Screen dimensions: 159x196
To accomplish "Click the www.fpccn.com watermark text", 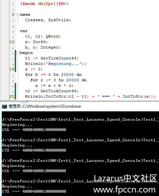I will coord(124,190).
